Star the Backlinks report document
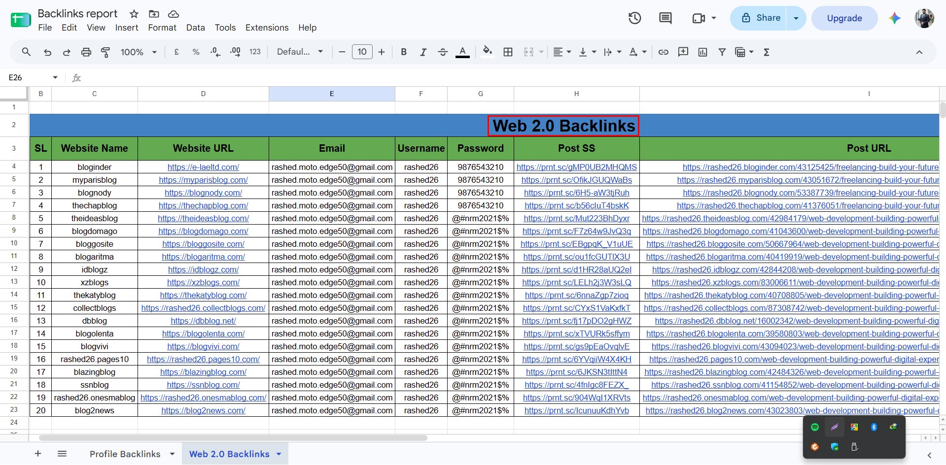This screenshot has height=465, width=946. coord(134,14)
